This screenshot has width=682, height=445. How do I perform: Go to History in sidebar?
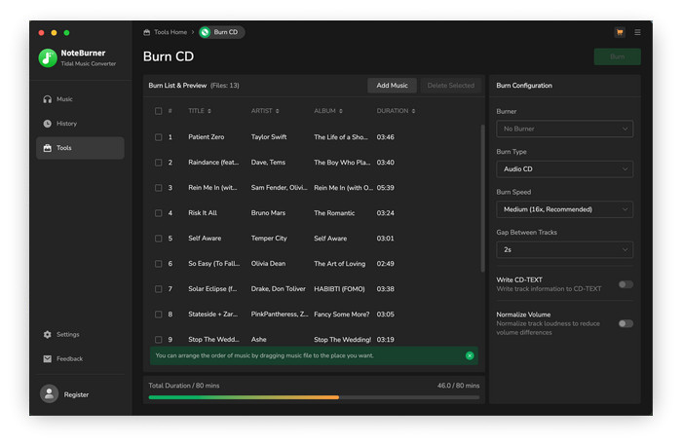click(80, 124)
